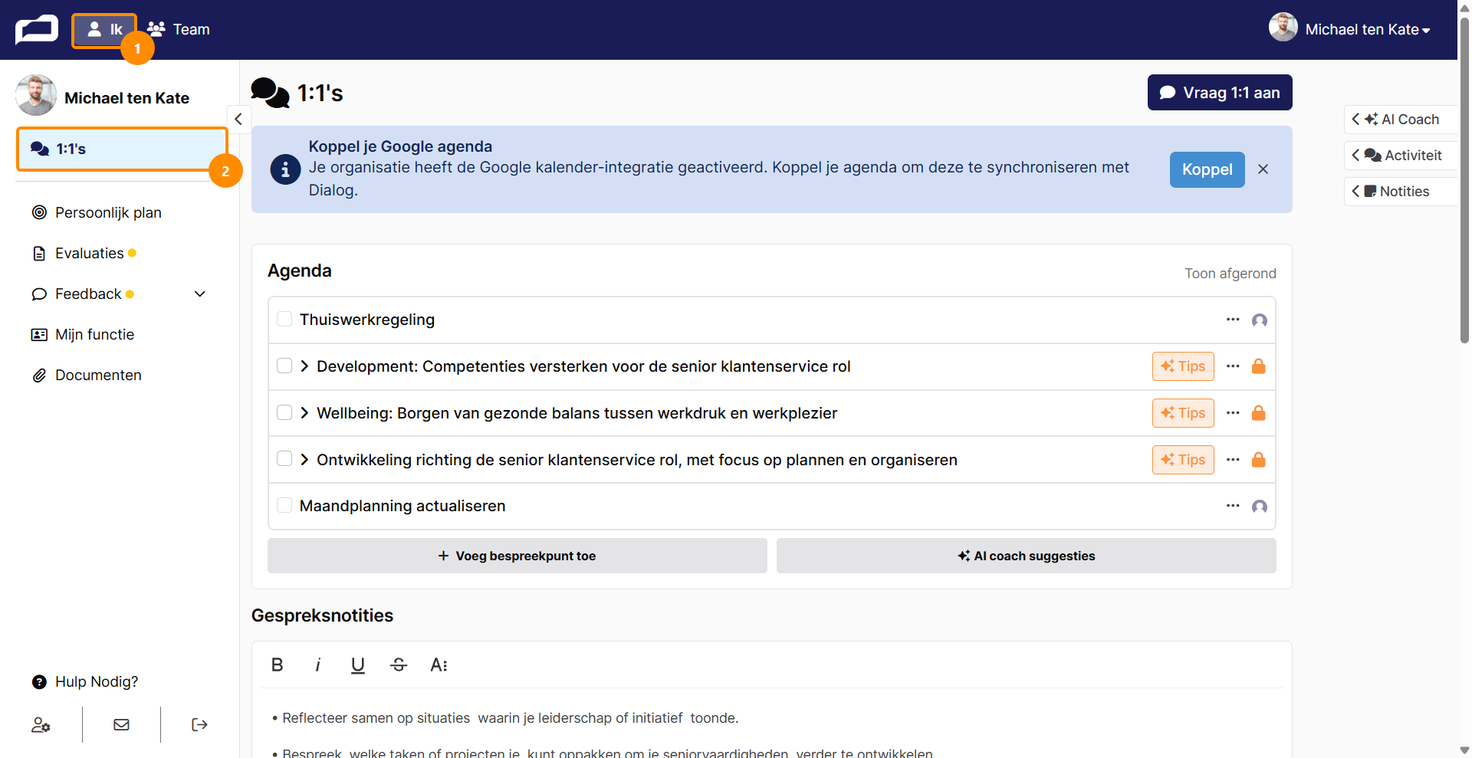Click the Maandplanning actualiseren item text
The height and width of the screenshot is (758, 1472).
coord(402,506)
